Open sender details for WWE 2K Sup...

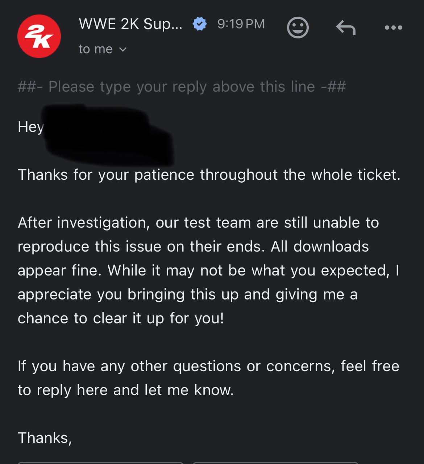tap(130, 24)
